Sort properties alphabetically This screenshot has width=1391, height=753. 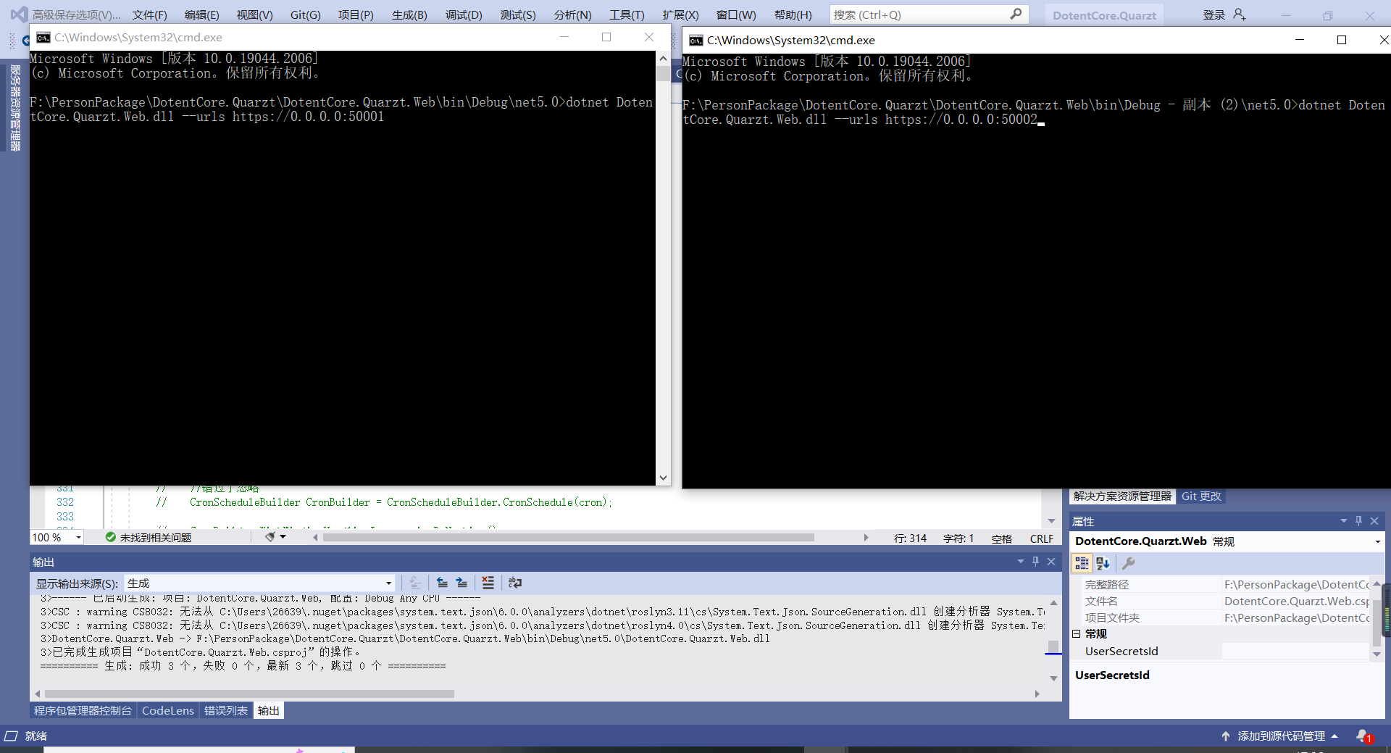point(1103,563)
